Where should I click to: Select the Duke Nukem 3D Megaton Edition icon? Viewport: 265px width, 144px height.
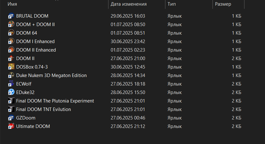[x=11, y=75]
